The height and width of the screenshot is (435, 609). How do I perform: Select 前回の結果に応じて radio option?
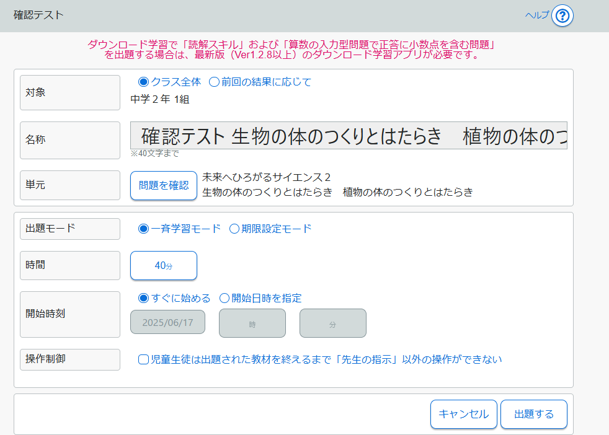pos(214,82)
